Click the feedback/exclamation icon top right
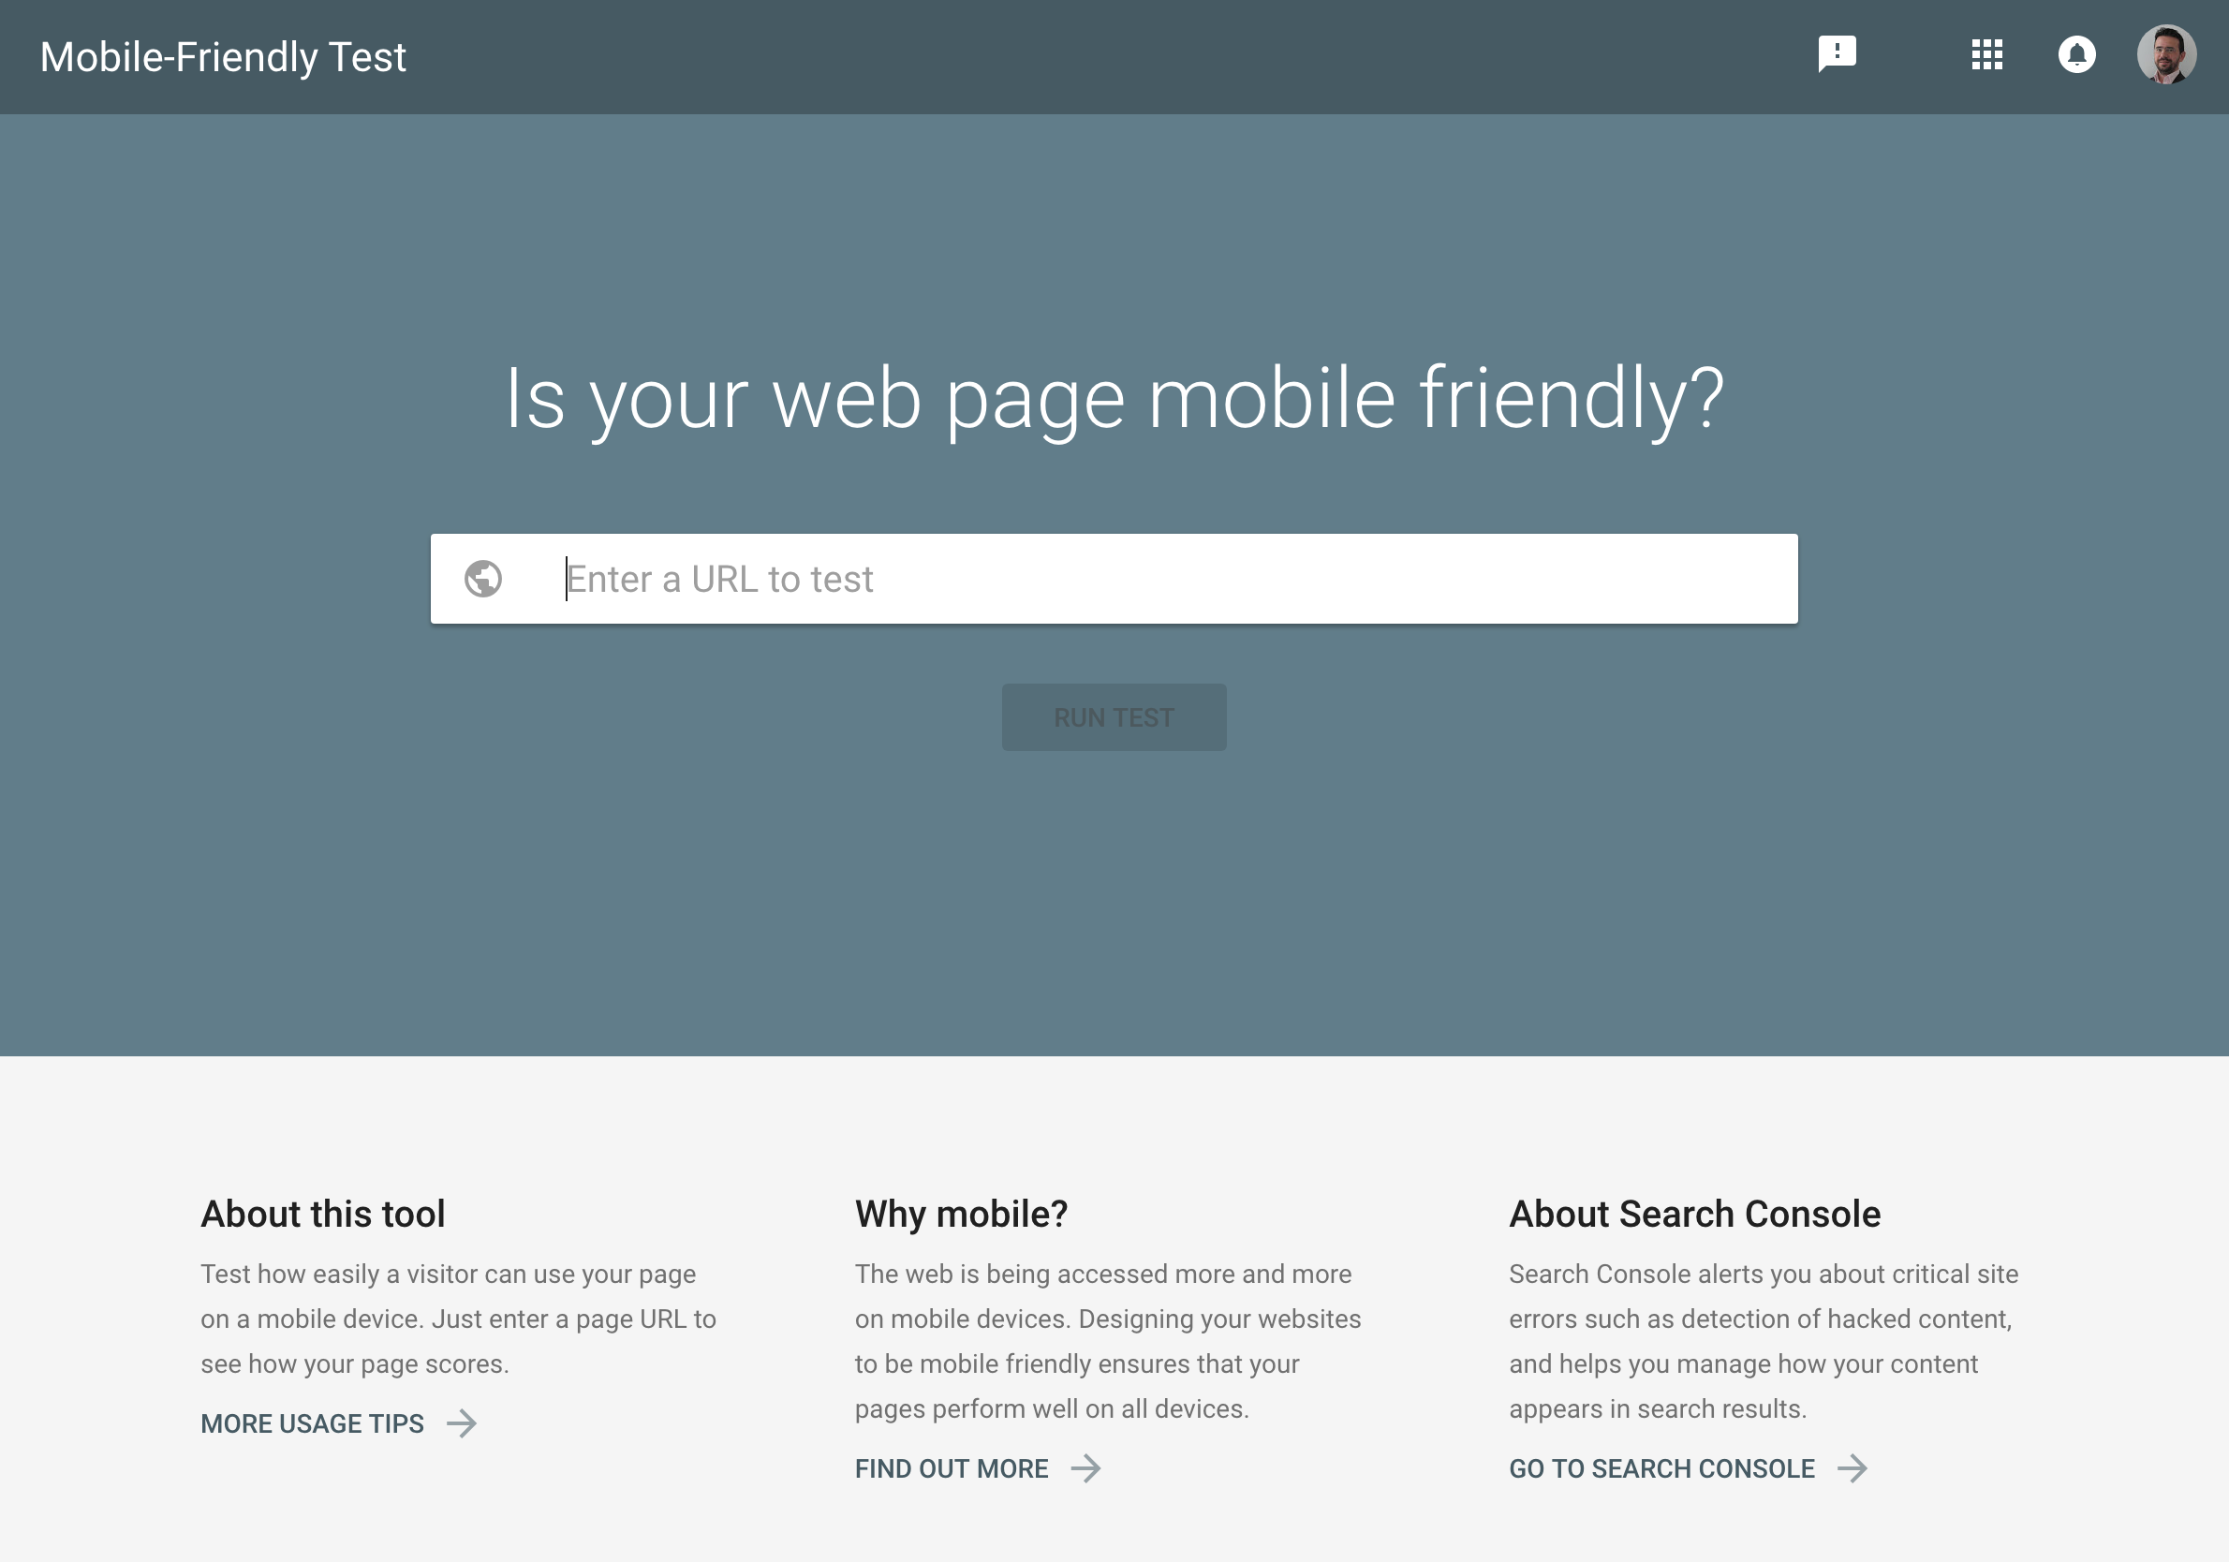2229x1562 pixels. [x=1836, y=56]
